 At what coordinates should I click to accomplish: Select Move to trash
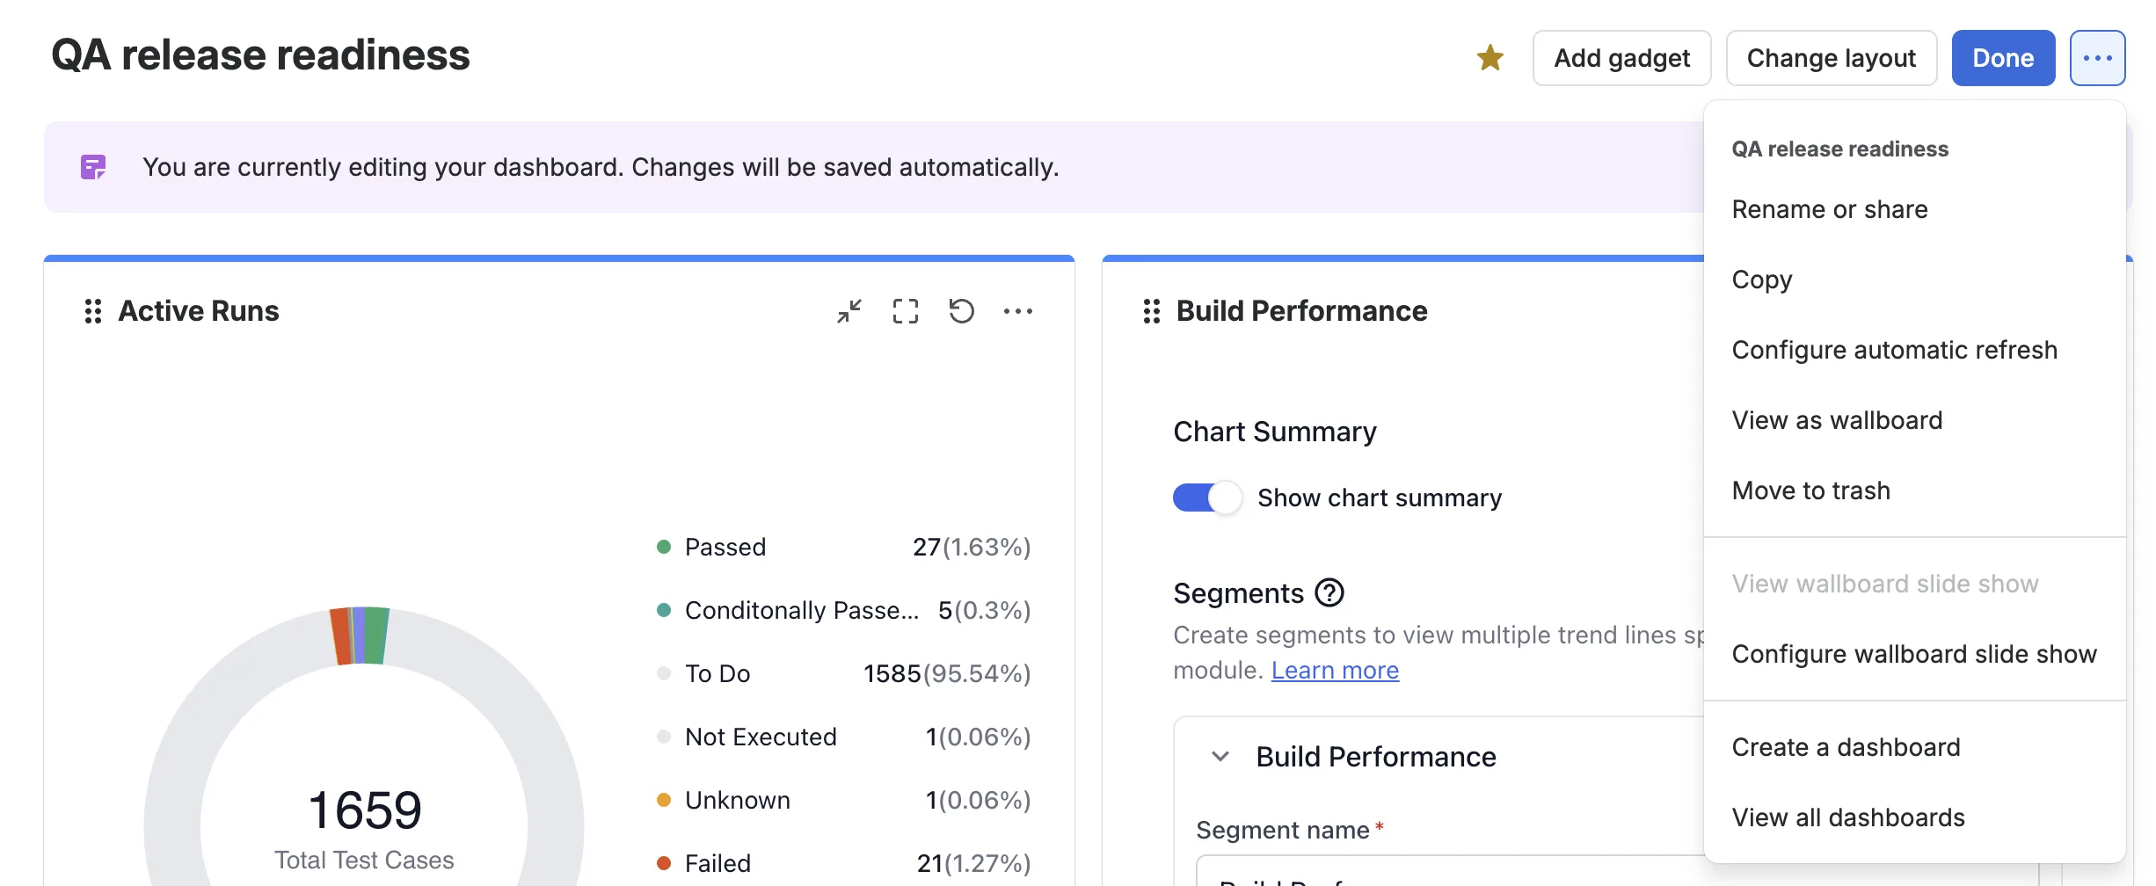click(1914, 490)
